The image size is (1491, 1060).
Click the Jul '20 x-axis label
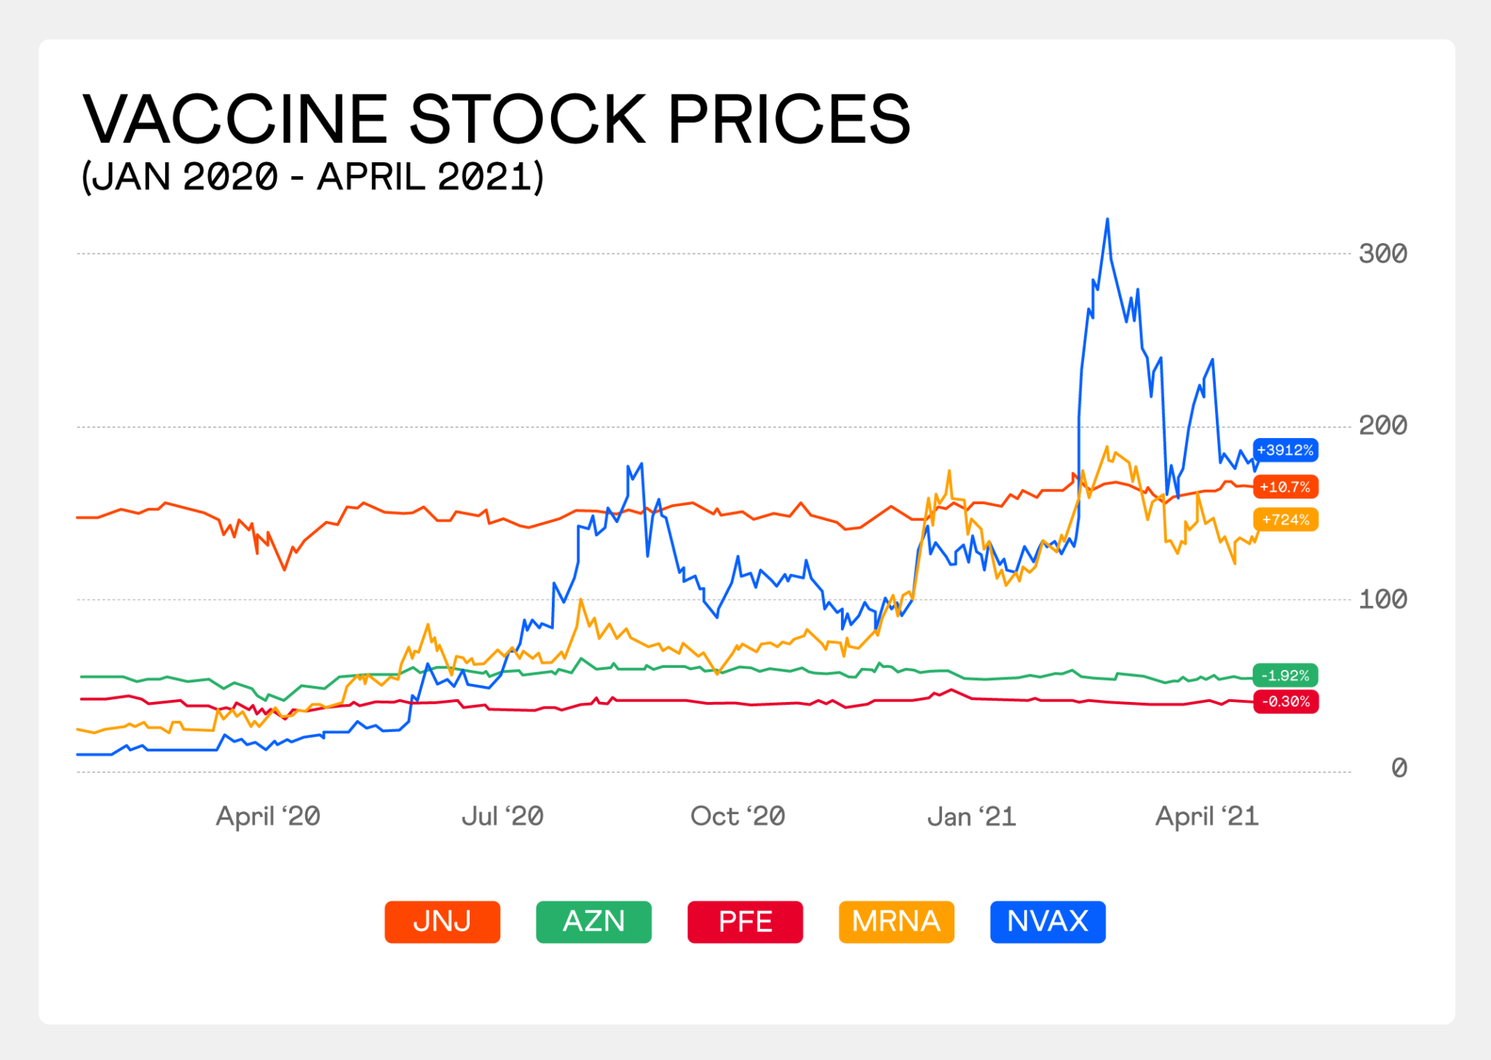point(502,816)
